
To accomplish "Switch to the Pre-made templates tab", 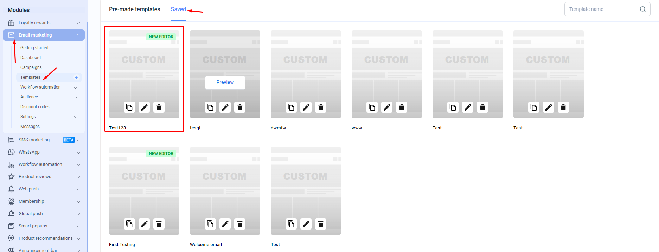I will point(135,9).
